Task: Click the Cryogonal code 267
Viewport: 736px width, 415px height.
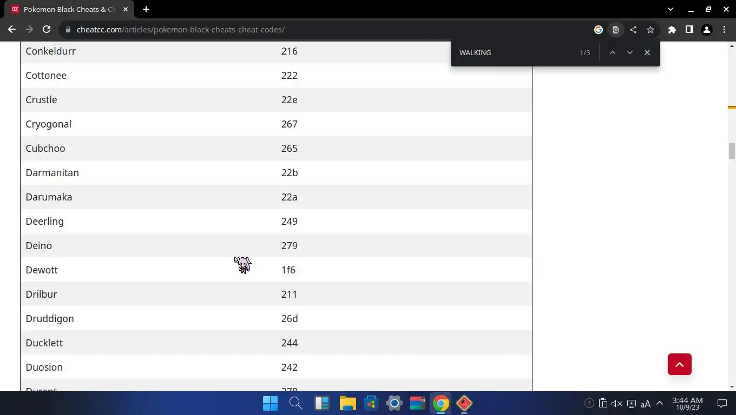Action: pyautogui.click(x=290, y=124)
